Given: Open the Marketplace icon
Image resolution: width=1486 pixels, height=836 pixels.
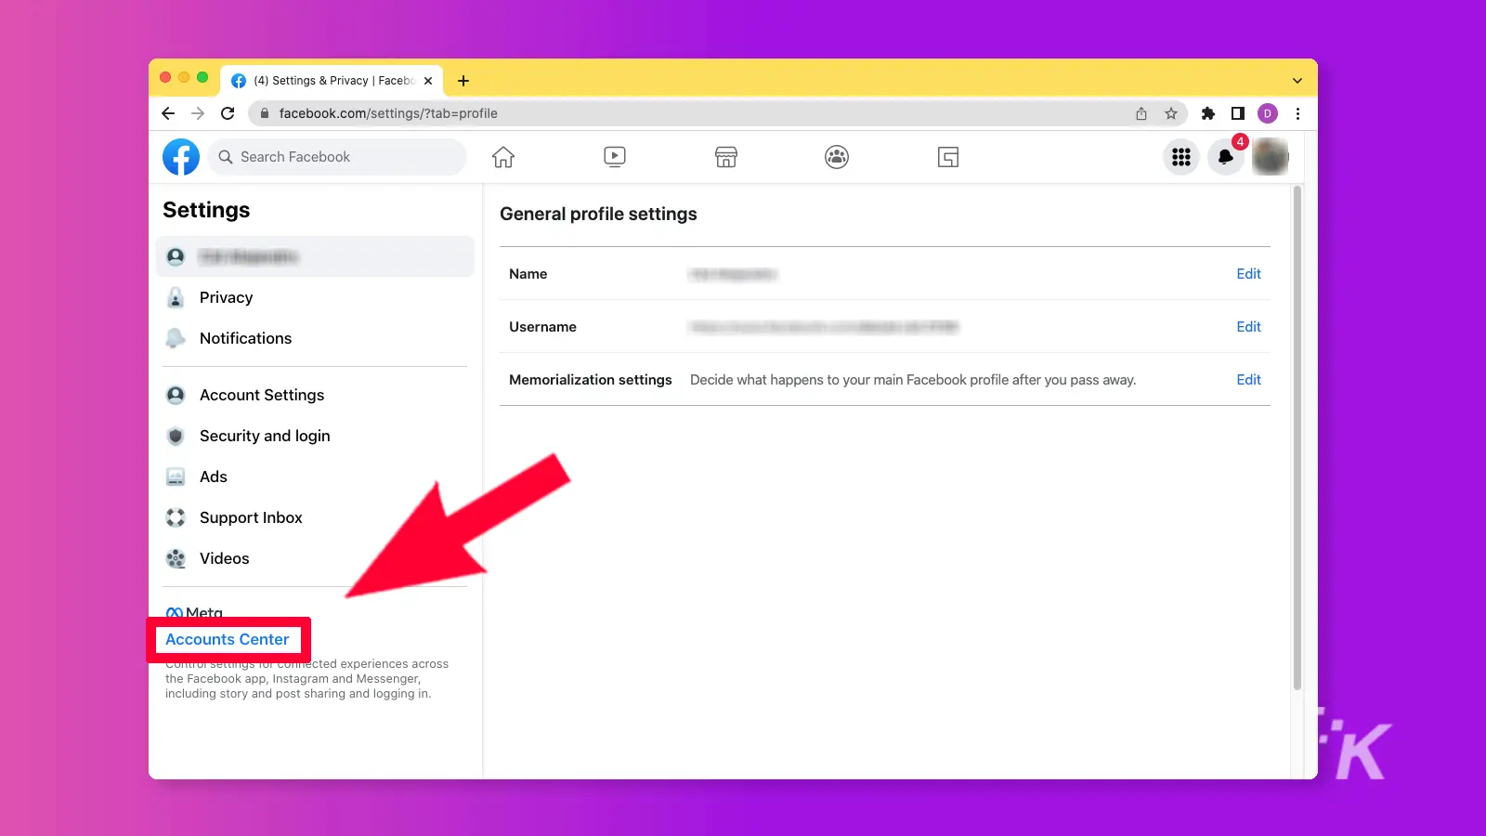Looking at the screenshot, I should (726, 157).
